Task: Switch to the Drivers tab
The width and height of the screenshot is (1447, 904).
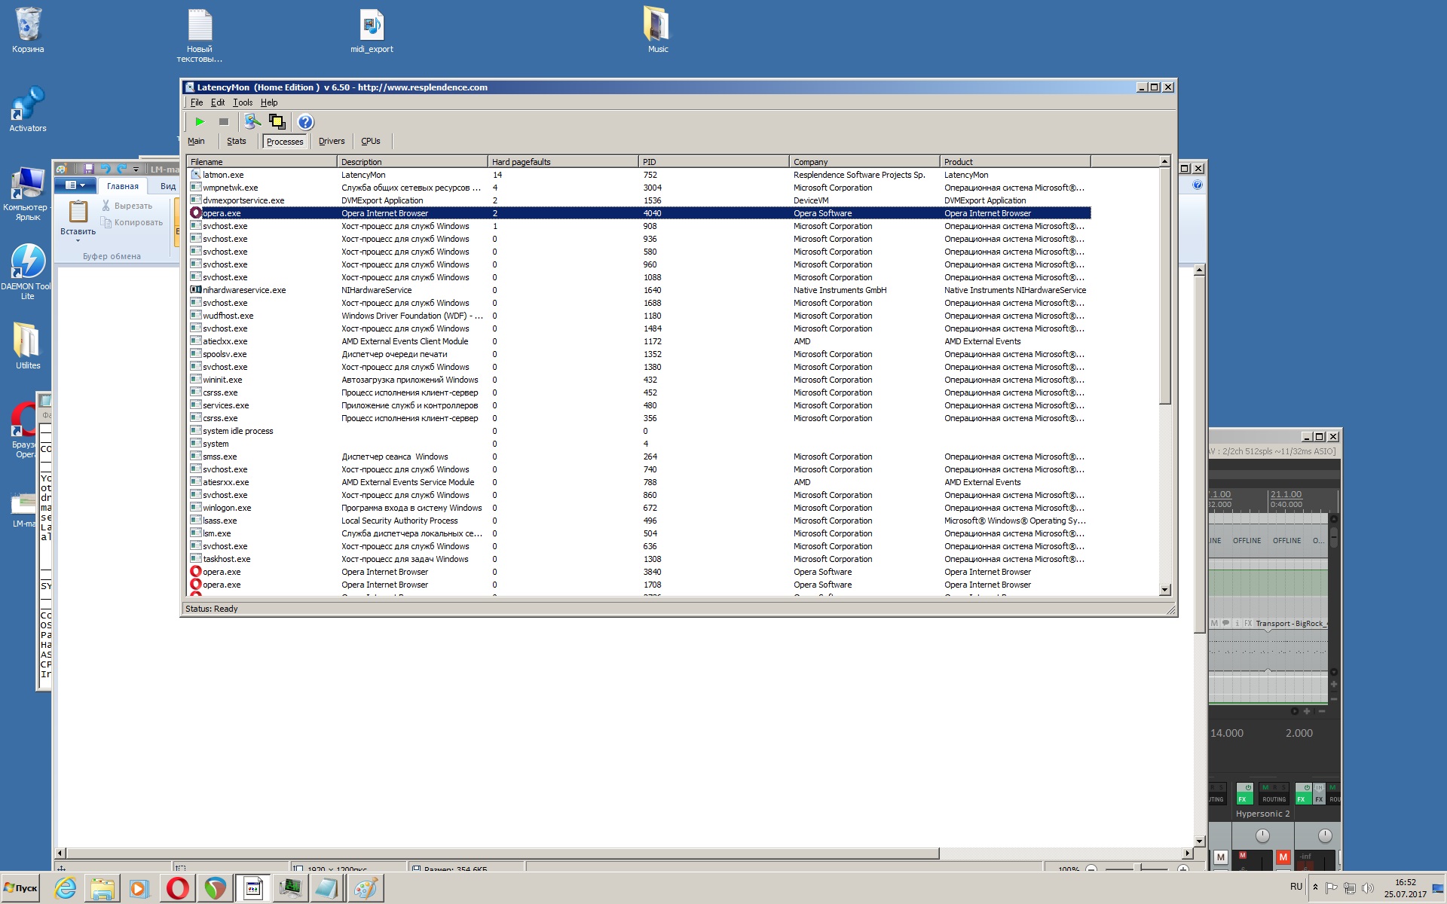Action: (331, 141)
